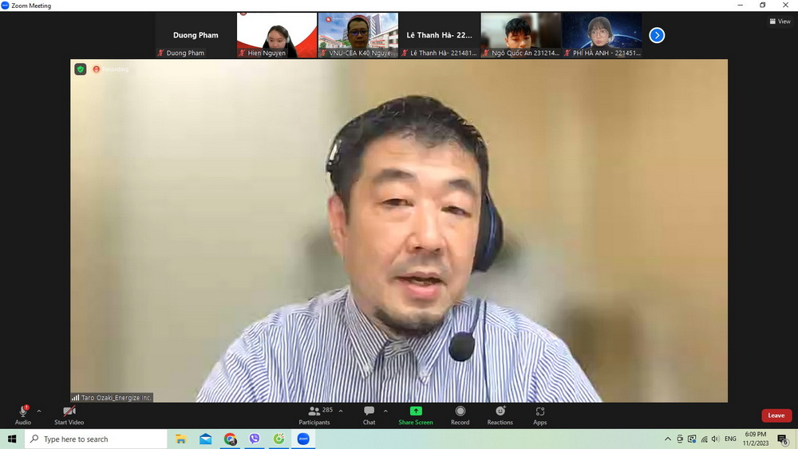798x449 pixels.
Task: Open Viber from the taskbar
Action: [255, 439]
